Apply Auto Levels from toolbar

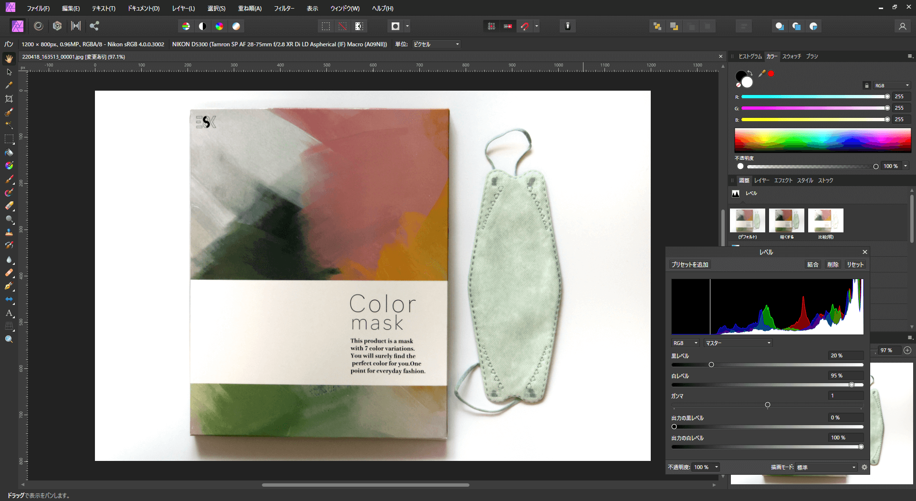[x=186, y=26]
